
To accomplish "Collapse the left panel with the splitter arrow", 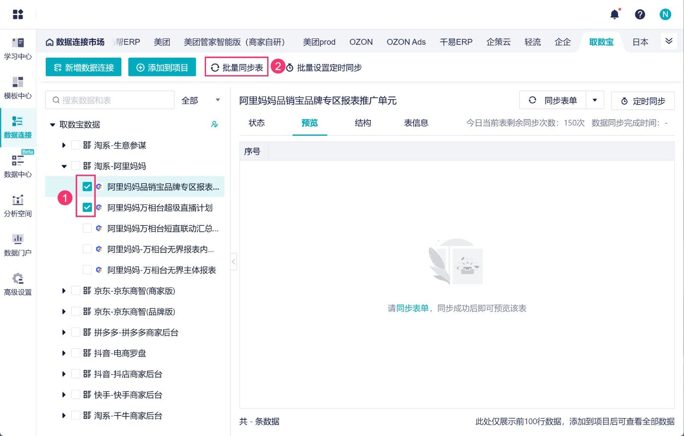I will click(x=233, y=261).
